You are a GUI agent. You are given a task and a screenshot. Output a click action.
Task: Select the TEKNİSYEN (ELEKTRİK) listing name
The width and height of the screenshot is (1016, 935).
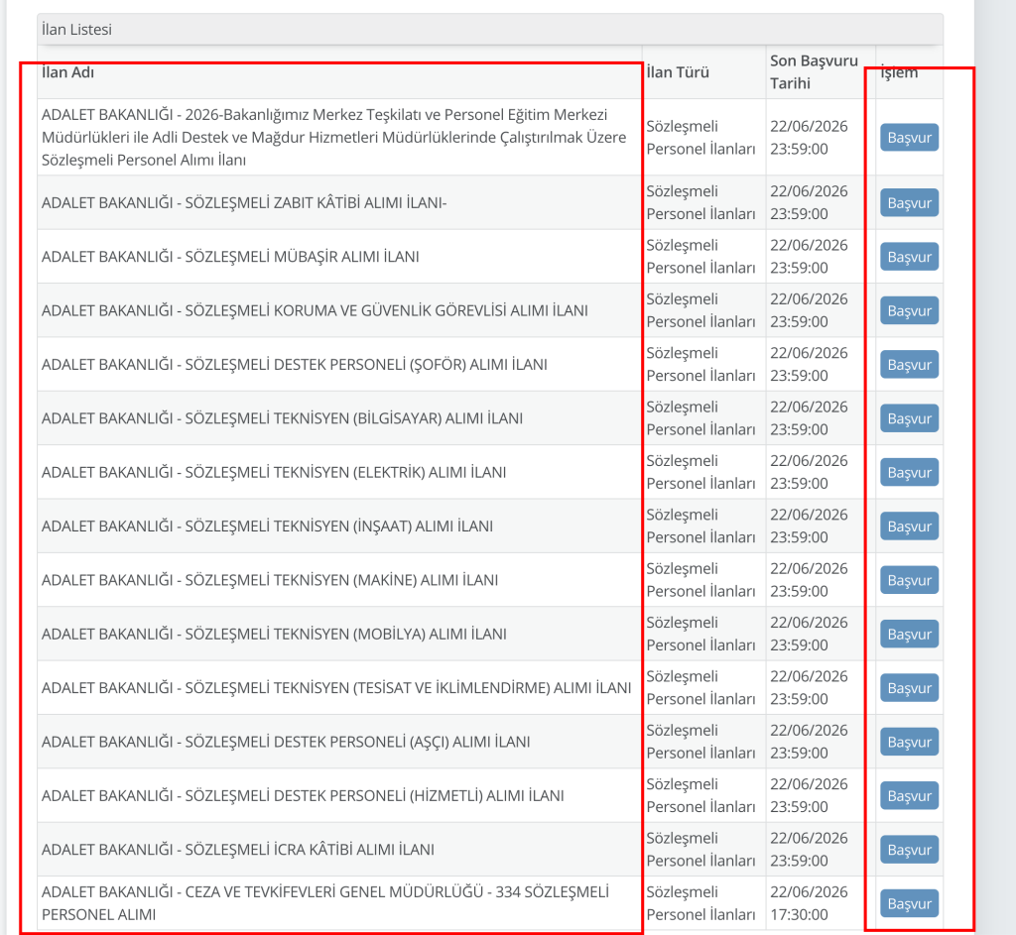(x=274, y=472)
